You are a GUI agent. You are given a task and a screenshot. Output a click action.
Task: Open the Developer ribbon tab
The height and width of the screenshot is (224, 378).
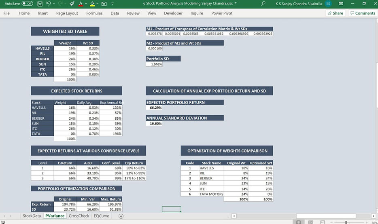click(173, 13)
